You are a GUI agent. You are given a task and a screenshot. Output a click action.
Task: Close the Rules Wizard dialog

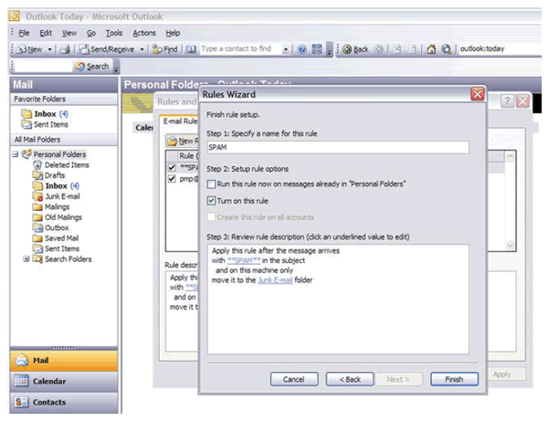(478, 94)
